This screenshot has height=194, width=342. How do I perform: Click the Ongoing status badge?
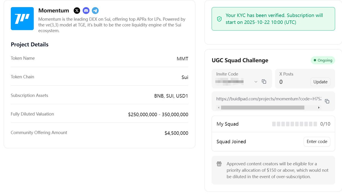point(323,60)
